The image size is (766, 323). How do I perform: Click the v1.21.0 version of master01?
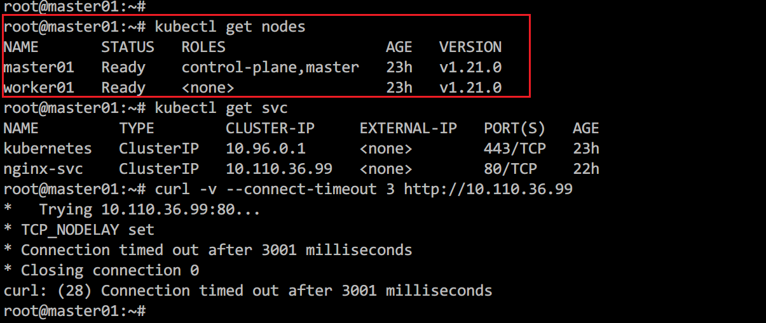tap(470, 67)
